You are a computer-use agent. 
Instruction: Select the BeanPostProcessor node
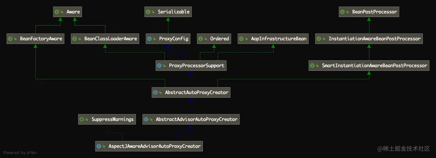pos(369,12)
